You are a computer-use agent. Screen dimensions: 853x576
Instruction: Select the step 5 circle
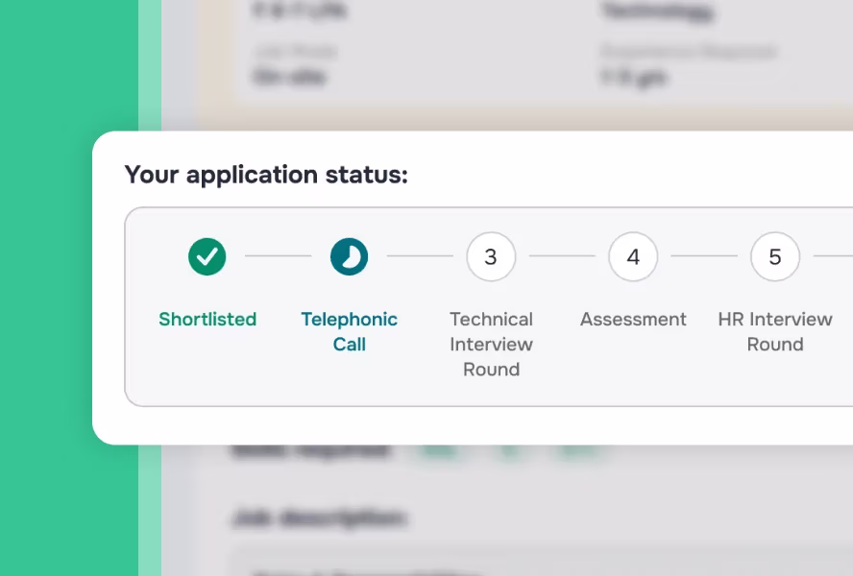point(775,256)
